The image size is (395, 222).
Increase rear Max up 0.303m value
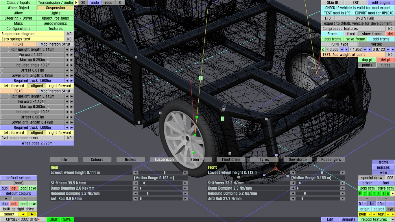pyautogui.click(x=72, y=107)
